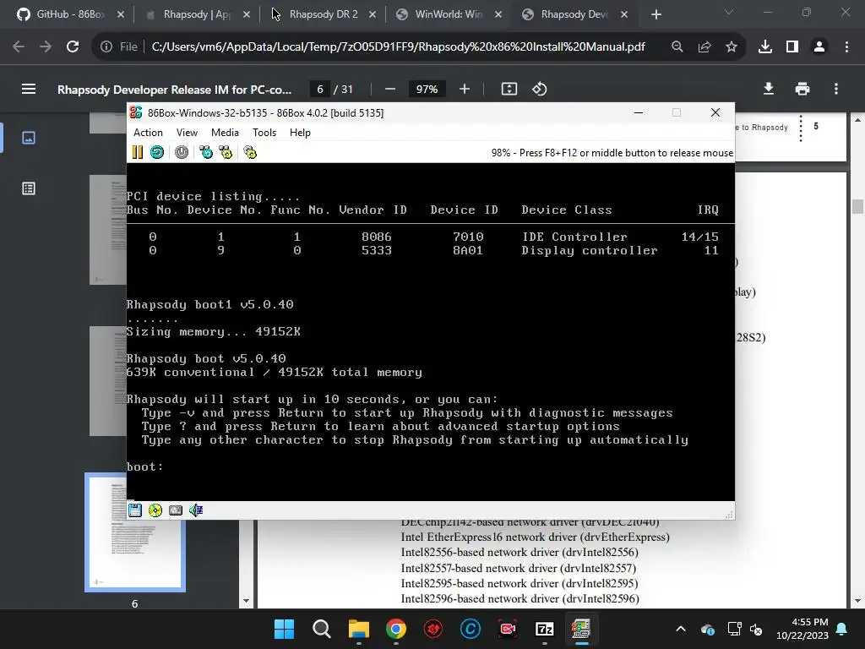Show hidden system tray icons

click(x=681, y=629)
